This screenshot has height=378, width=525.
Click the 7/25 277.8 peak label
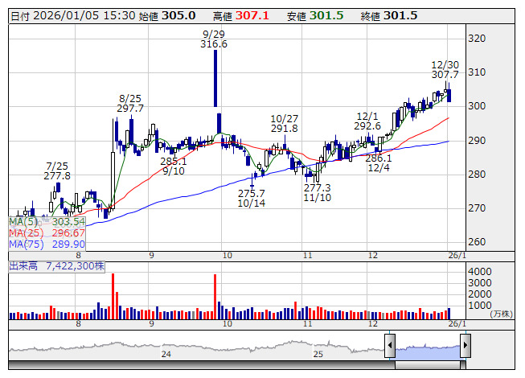click(57, 171)
